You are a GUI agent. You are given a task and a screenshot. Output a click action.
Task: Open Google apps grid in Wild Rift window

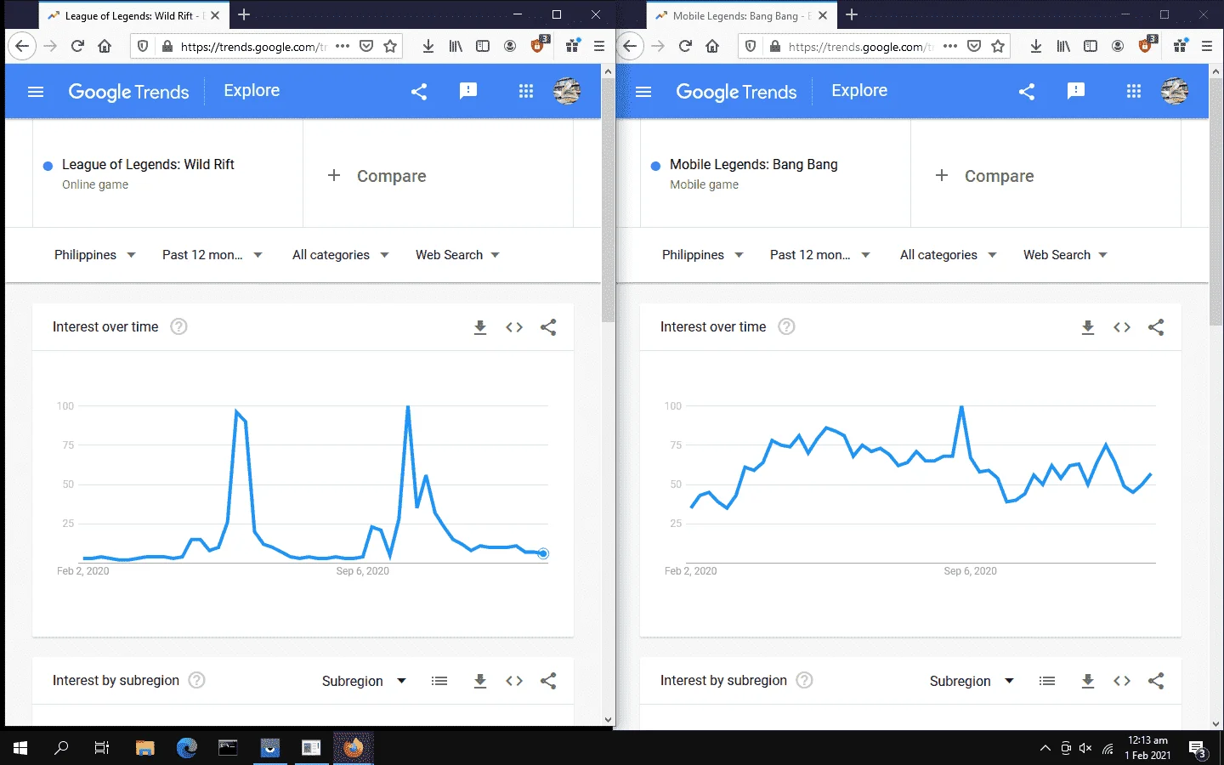(x=526, y=91)
